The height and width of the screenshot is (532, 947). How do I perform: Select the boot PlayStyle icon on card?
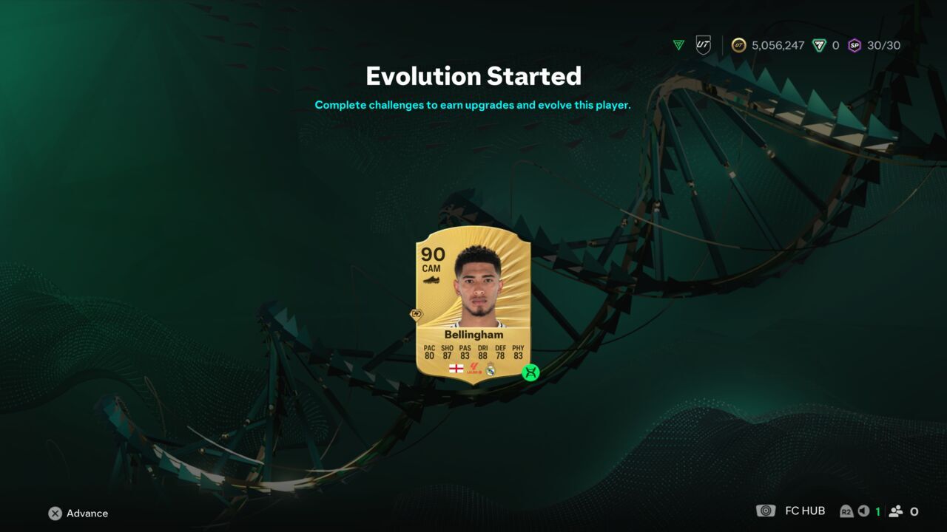click(431, 281)
